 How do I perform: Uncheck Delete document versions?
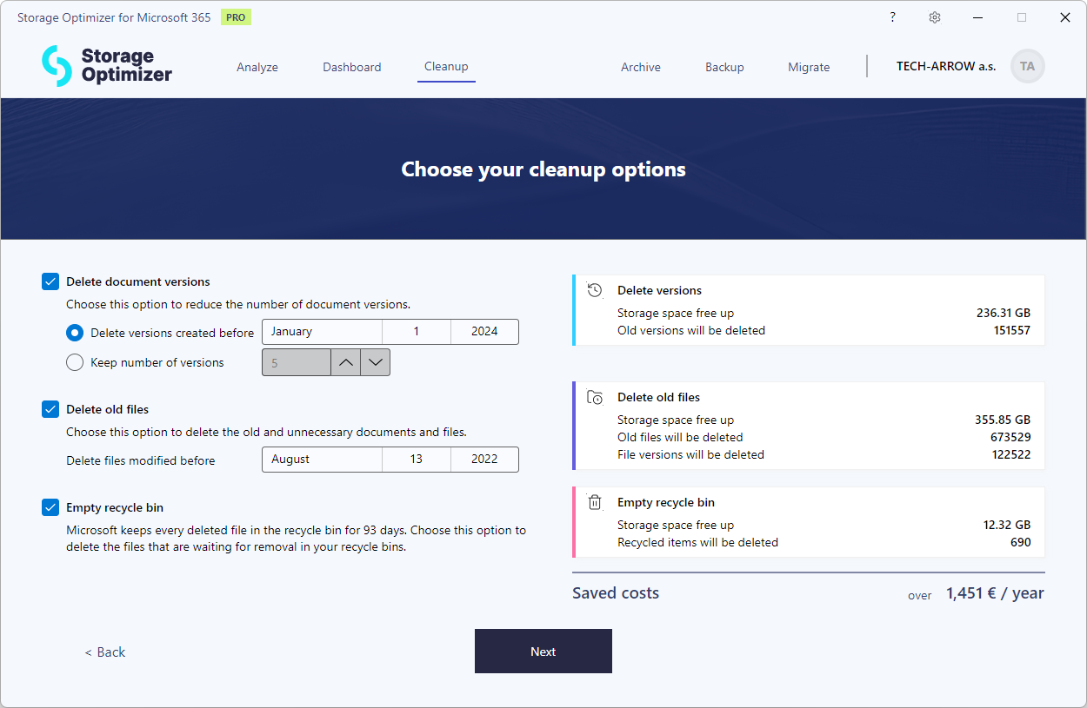pyautogui.click(x=50, y=281)
